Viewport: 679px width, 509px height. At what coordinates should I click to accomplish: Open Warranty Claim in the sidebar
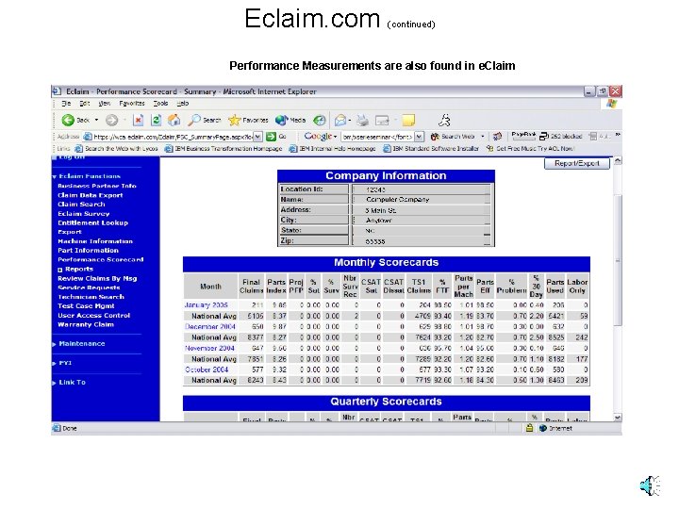86,324
